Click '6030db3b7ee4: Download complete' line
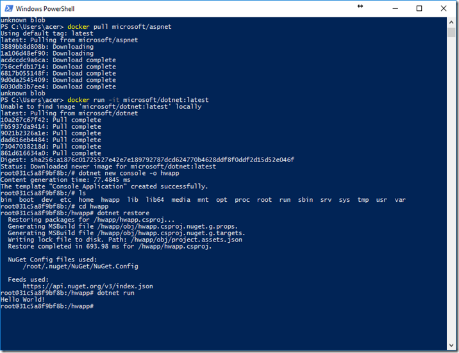Viewport: 459px width, 353px height. 58,86
